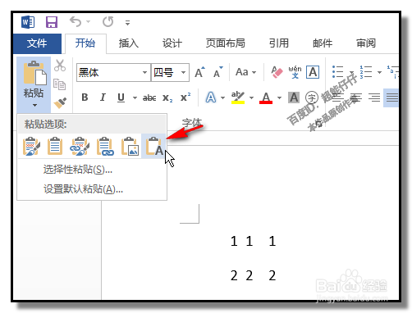
Task: Paste Link and Merge Formatting option
Action: click(x=105, y=146)
